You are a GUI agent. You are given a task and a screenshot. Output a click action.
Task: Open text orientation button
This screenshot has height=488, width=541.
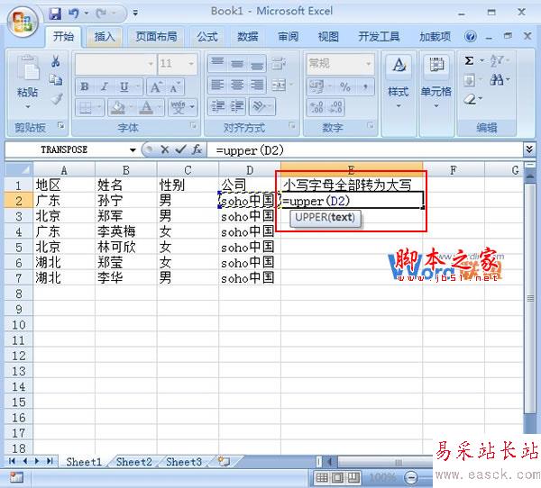click(x=259, y=106)
